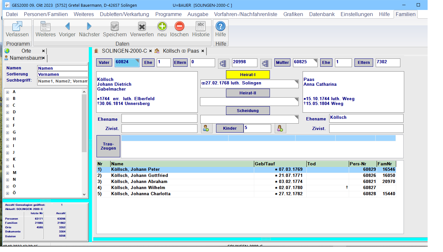Close the Namensbaum tab
Viewport: 443px width, 252px height.
[x=43, y=58]
